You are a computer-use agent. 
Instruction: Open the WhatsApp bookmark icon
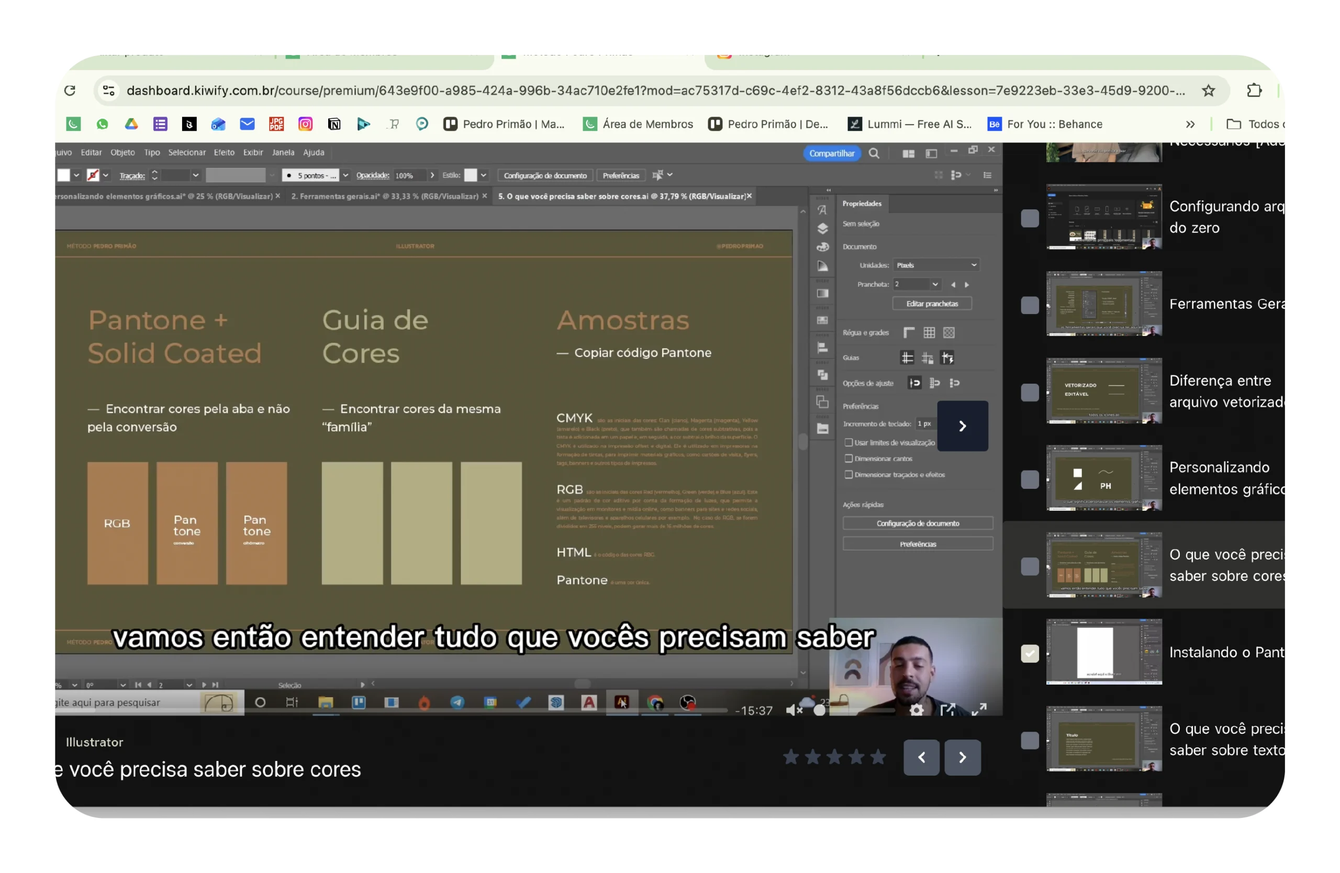point(102,124)
